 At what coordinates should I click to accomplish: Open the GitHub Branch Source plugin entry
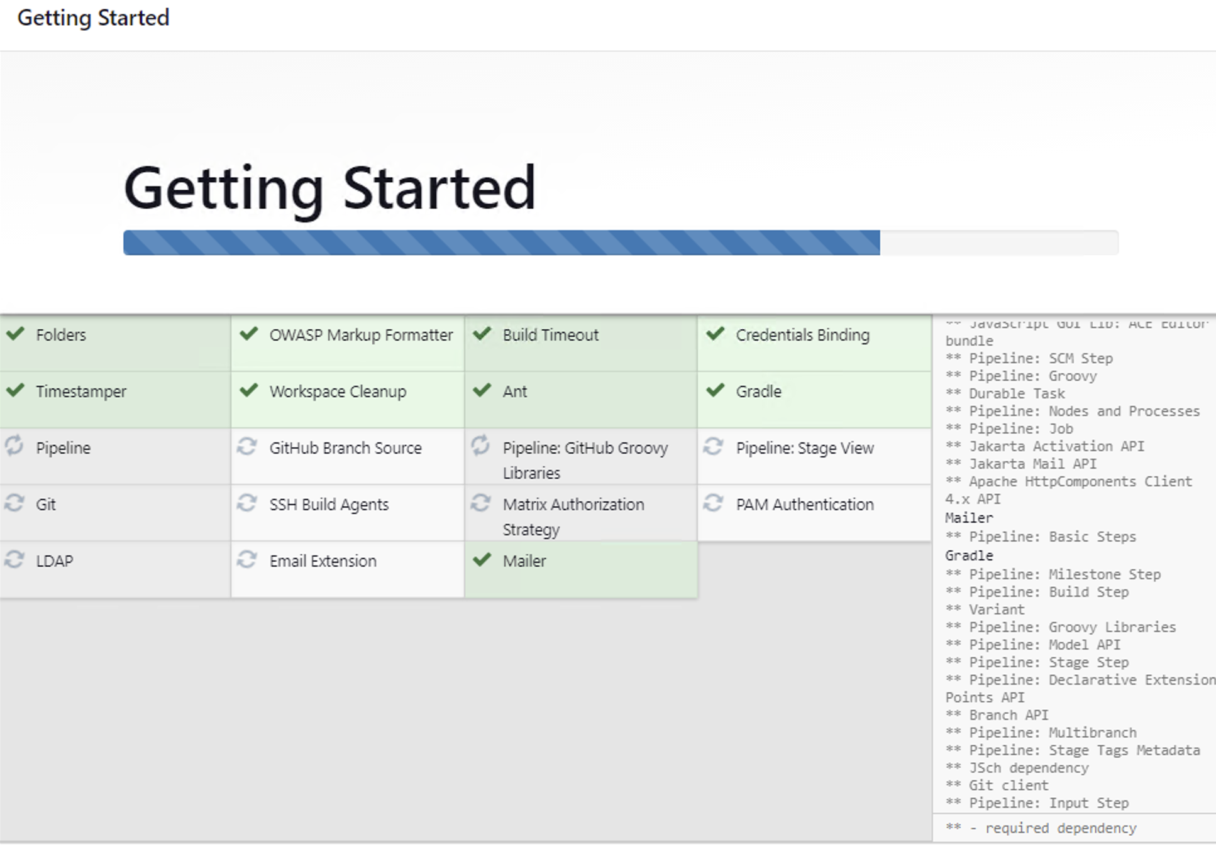click(345, 447)
